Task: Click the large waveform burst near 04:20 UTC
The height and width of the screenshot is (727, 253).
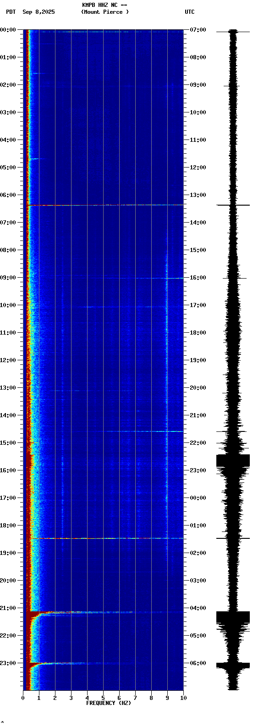Action: click(x=233, y=617)
